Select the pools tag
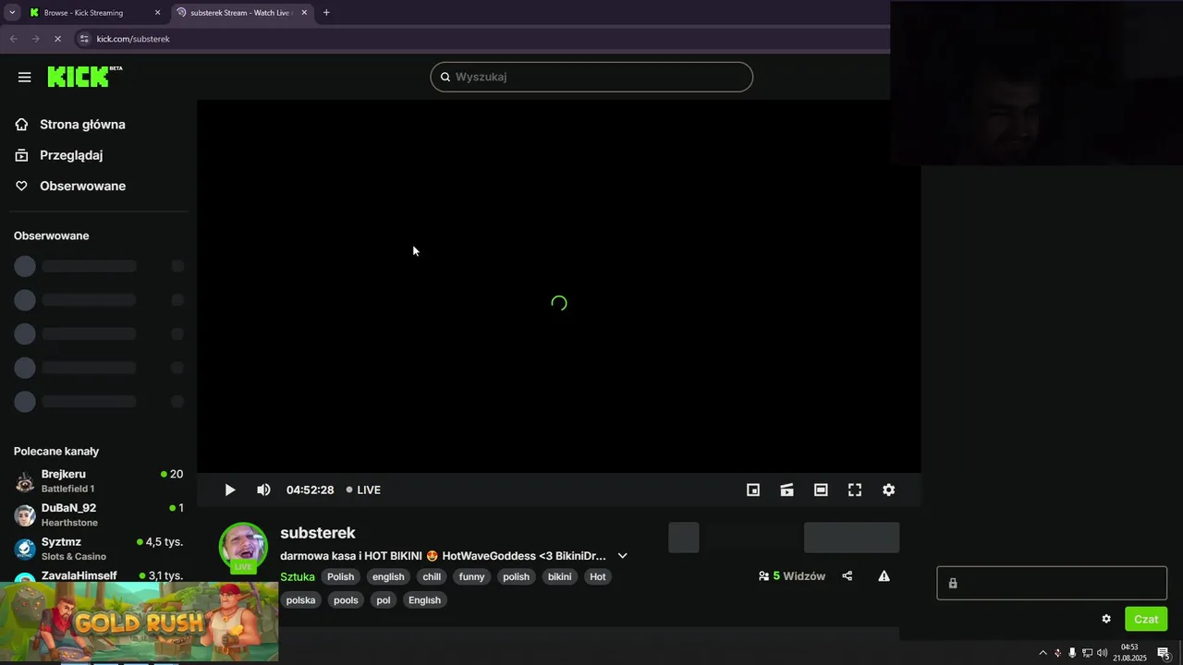Image resolution: width=1183 pixels, height=665 pixels. (346, 600)
